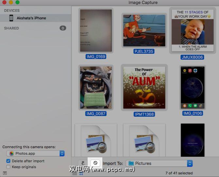Screen dimensions: 219x177
Task: Click the PJEL3735 file name label
Action: [144, 51]
